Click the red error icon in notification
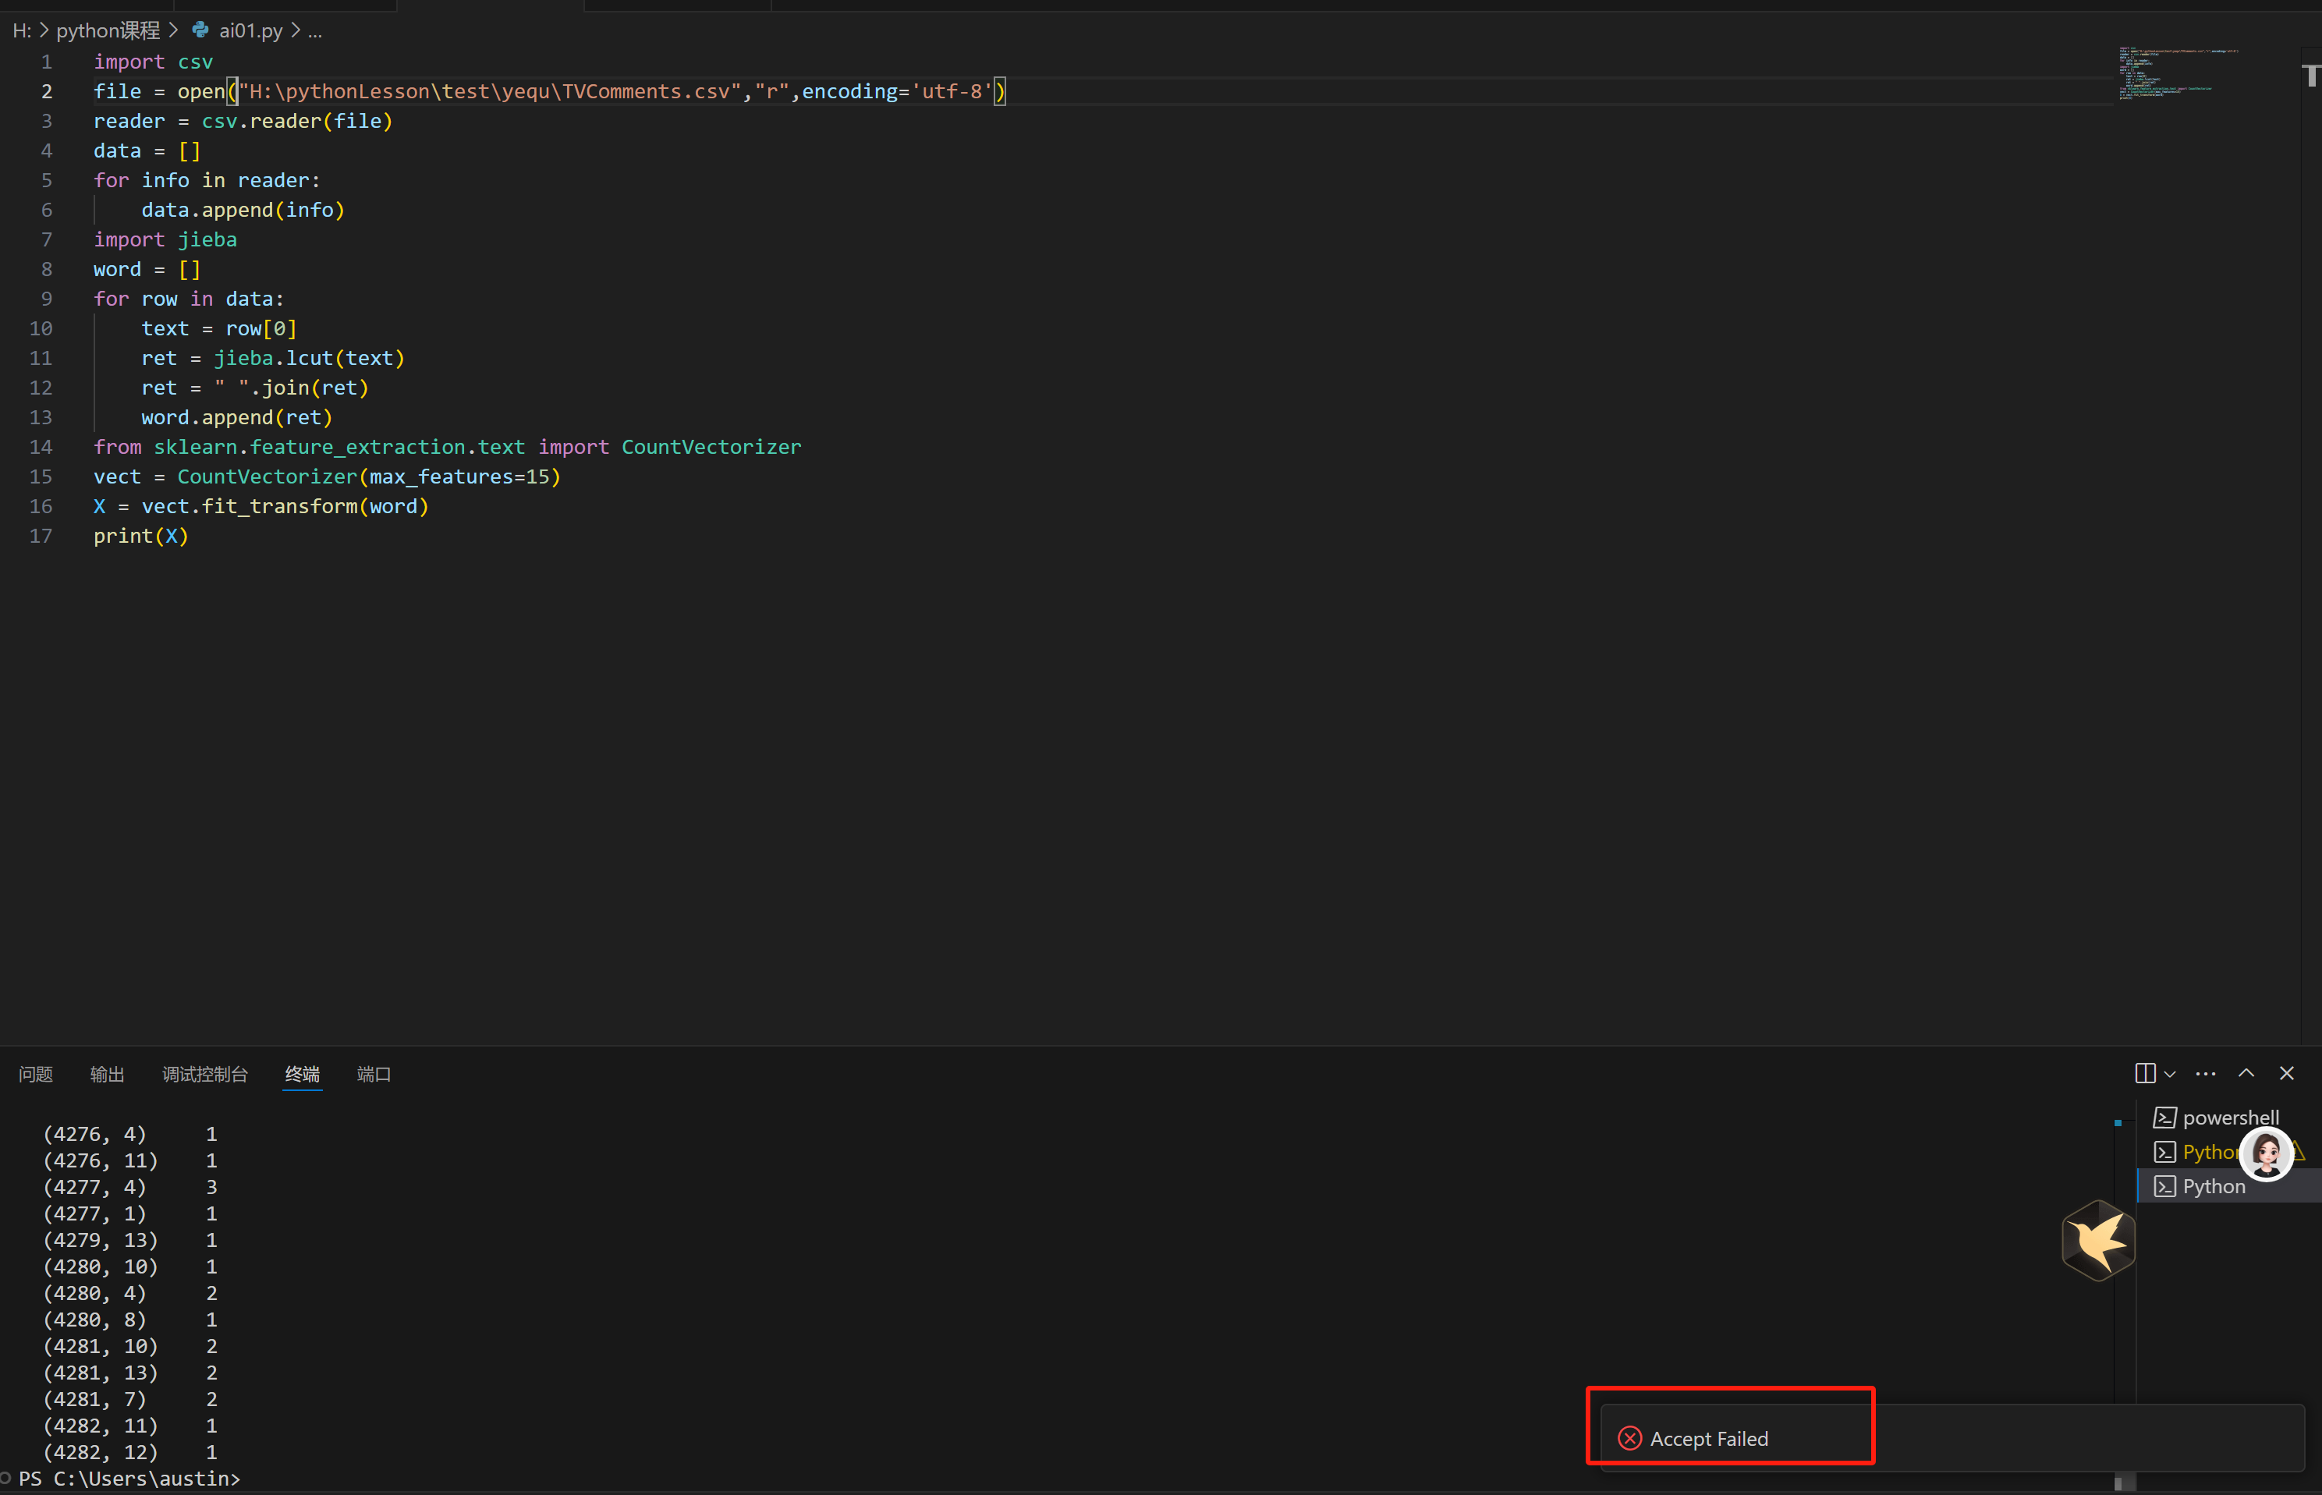2322x1495 pixels. click(1630, 1438)
